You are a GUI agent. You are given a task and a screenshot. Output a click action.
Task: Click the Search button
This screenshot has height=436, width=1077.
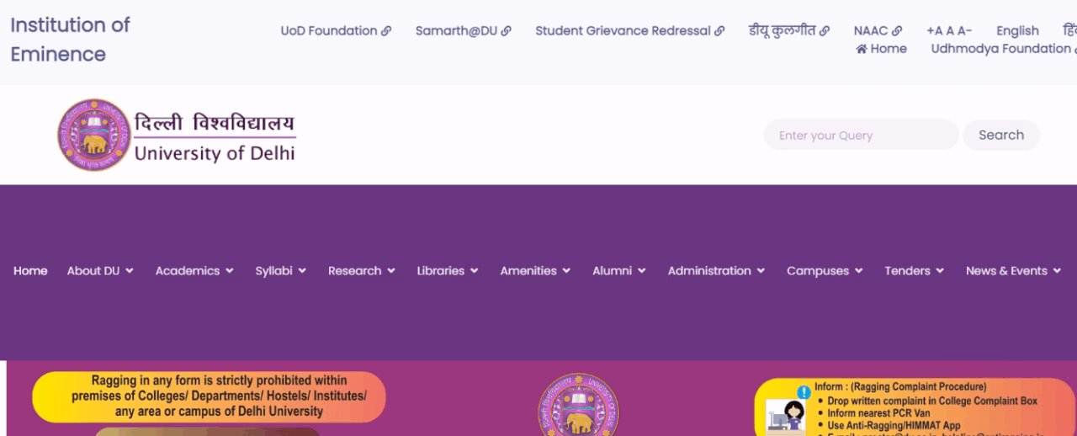click(1001, 135)
